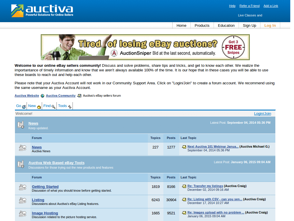The image size is (294, 221).
Task: Select Sign Up in the navigation bar
Action: point(249,26)
